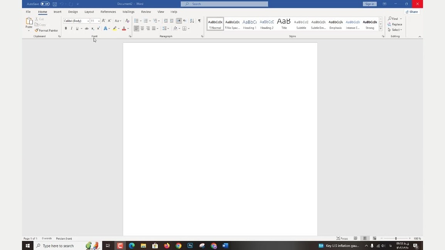Open File Explorer from the taskbar

[x=143, y=246]
